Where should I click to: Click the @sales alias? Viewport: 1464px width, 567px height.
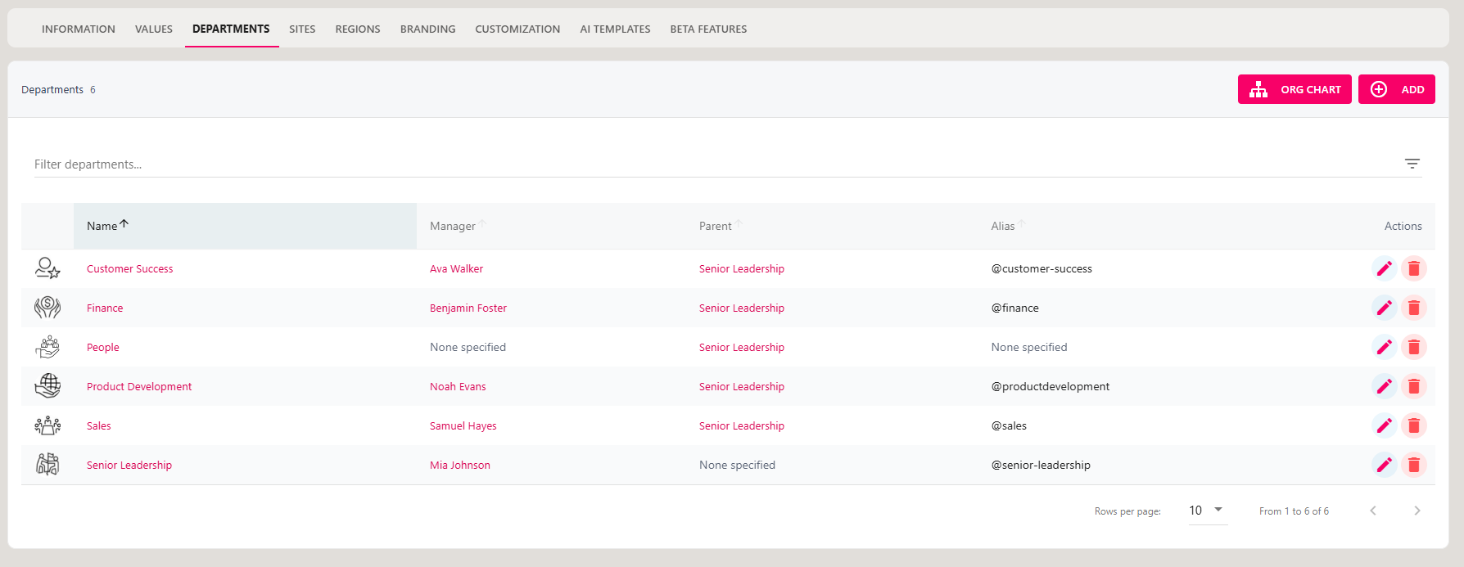1009,425
